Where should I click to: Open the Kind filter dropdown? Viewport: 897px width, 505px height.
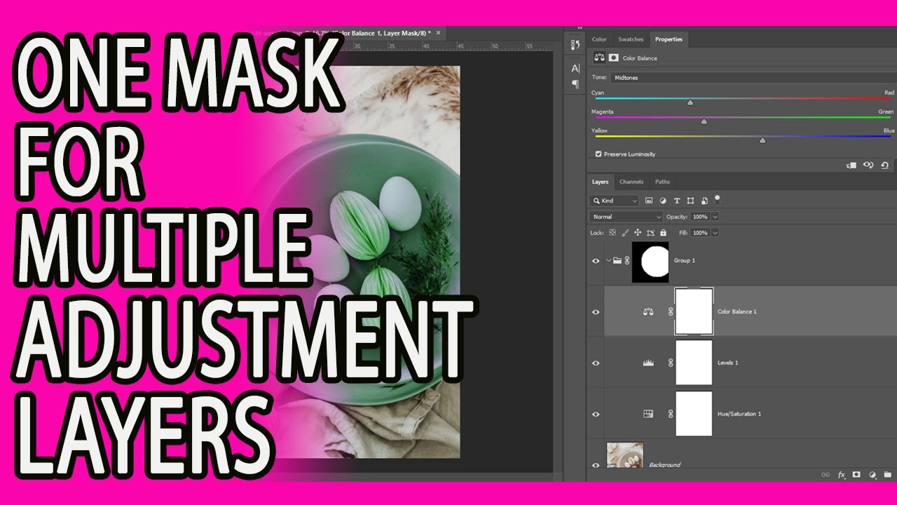615,201
